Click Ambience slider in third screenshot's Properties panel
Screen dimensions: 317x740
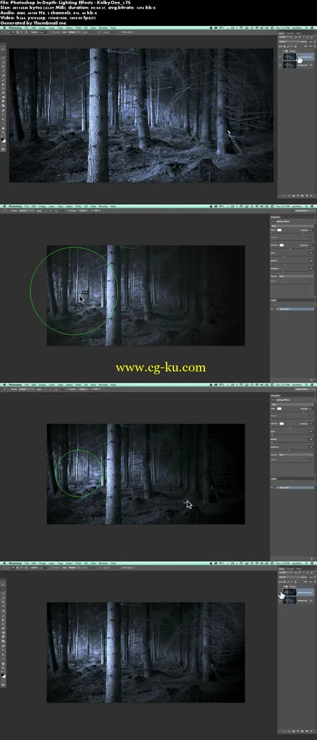[292, 450]
